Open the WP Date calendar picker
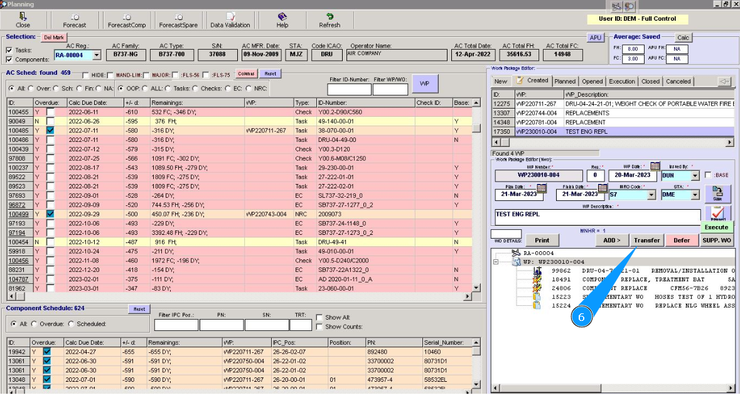 coord(655,166)
